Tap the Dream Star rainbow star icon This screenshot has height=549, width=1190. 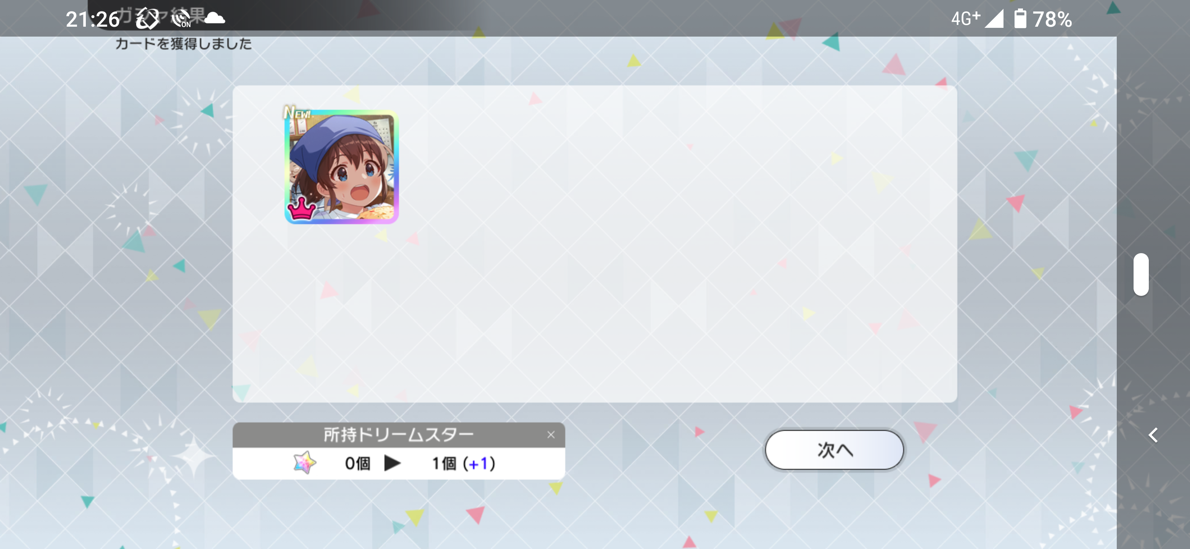(305, 463)
